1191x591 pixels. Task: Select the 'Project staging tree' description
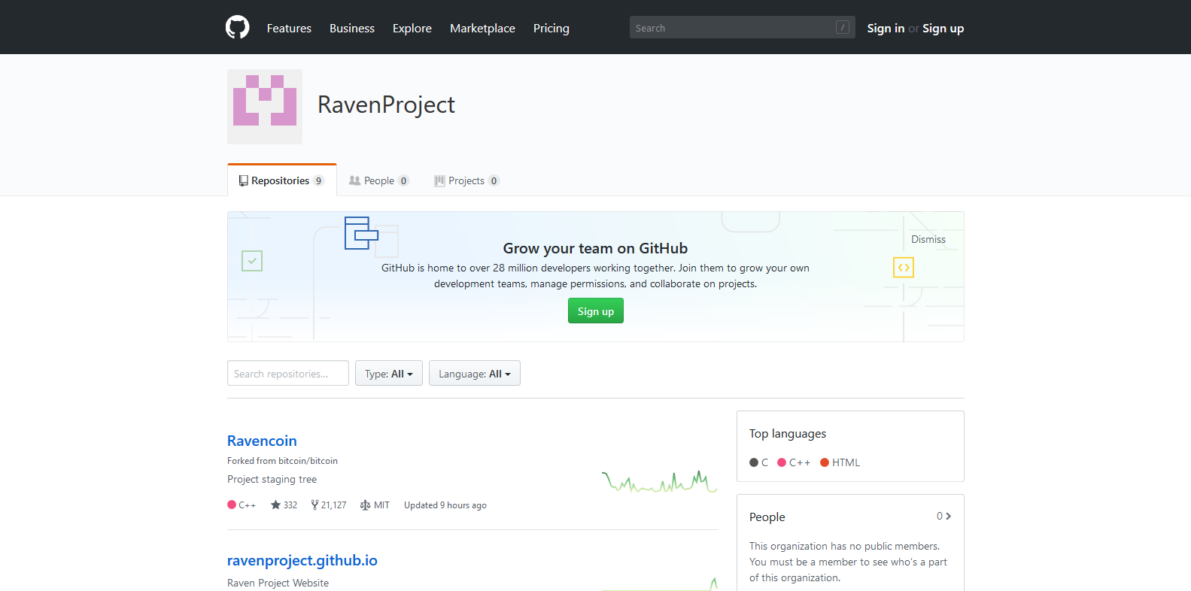pos(272,479)
